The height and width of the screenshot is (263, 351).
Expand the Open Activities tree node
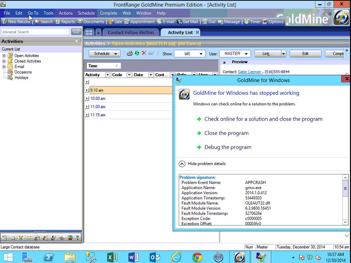(x=4, y=56)
